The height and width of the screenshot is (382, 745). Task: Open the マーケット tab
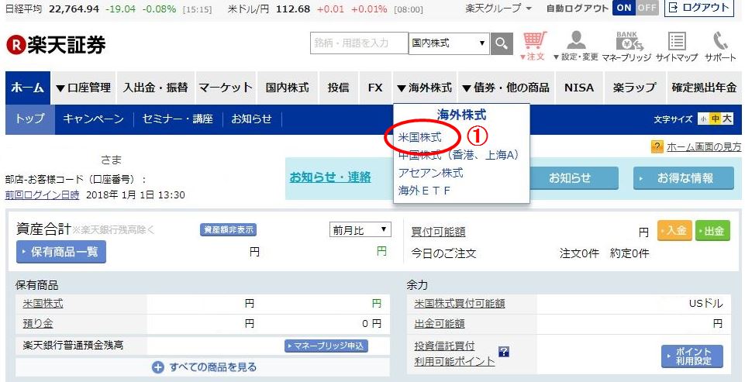click(226, 88)
